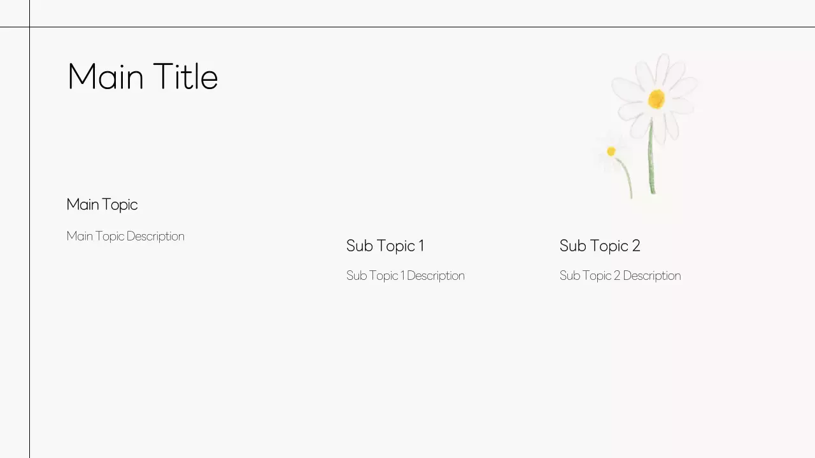This screenshot has height=458, width=815.
Task: Click the word "Description" under Main Topic
Action: tap(155, 236)
